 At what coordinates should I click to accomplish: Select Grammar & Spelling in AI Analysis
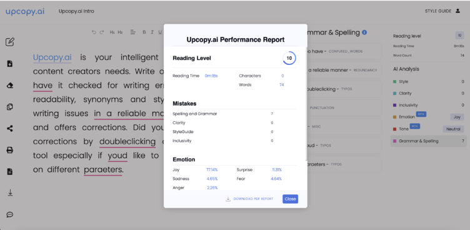click(428, 141)
